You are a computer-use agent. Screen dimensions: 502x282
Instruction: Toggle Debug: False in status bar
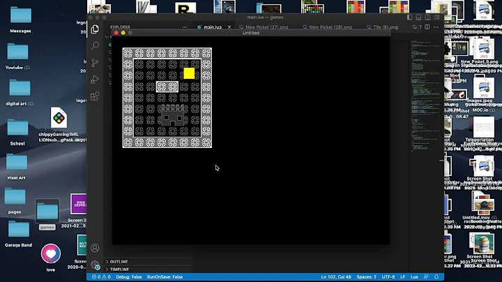[x=129, y=277]
